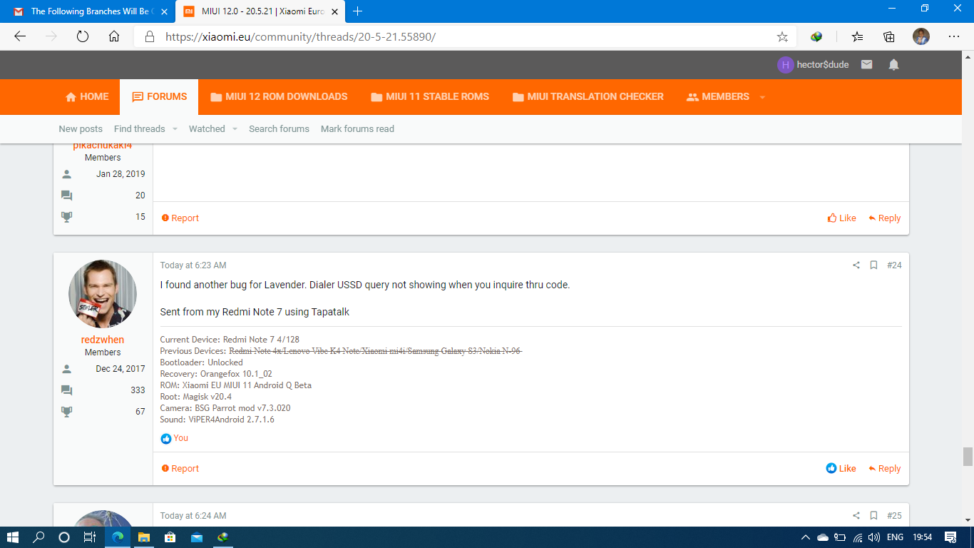Click redzwhen's avatar picture

[x=103, y=294]
